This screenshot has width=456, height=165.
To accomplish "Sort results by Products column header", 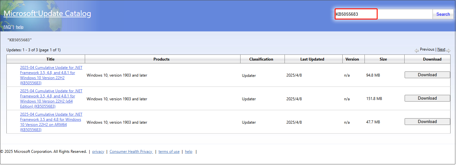I will point(161,59).
